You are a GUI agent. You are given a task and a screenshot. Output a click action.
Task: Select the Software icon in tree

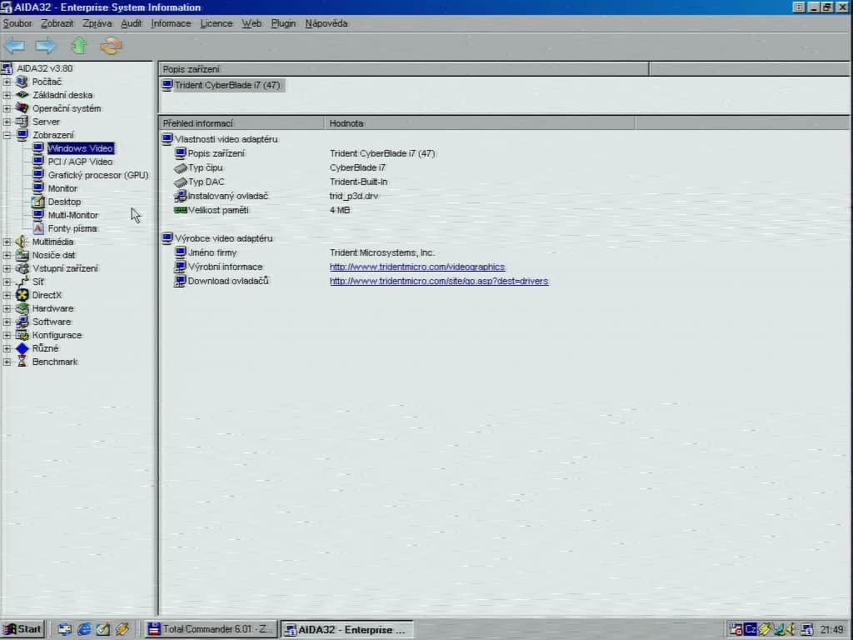(22, 321)
